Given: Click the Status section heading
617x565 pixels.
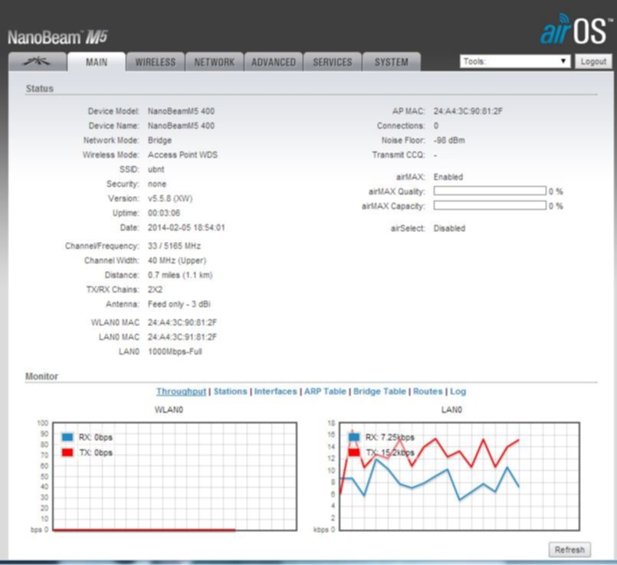Looking at the screenshot, I should click(39, 89).
